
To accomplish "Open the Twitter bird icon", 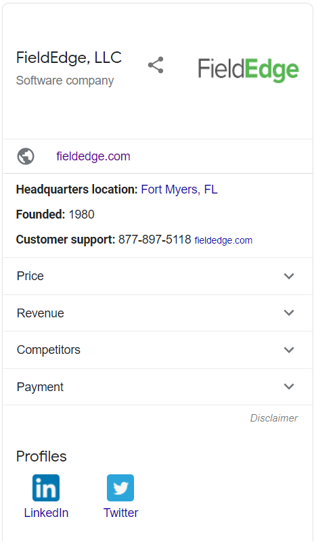I will coord(120,488).
